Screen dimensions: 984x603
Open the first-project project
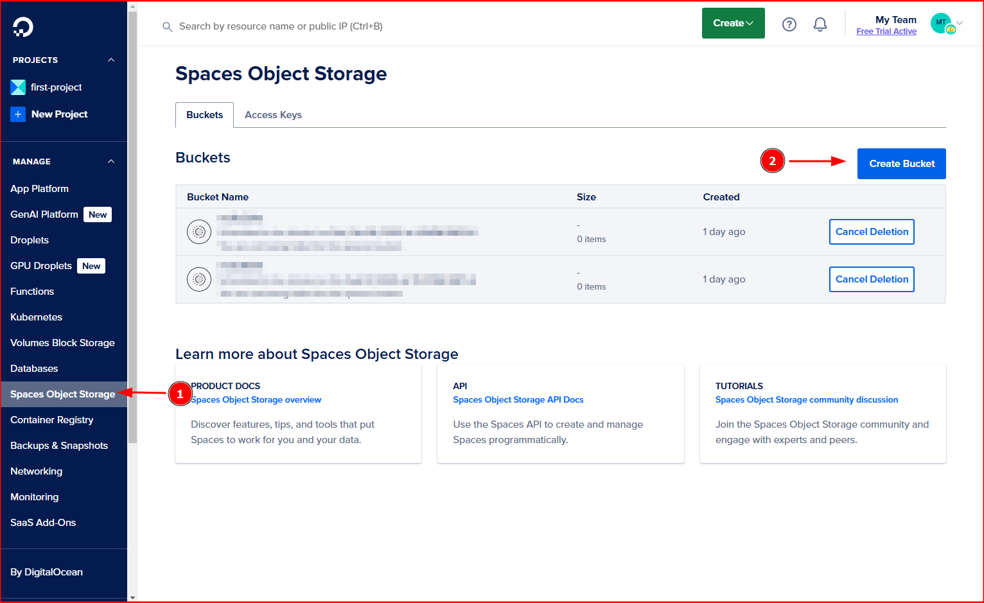pos(57,87)
